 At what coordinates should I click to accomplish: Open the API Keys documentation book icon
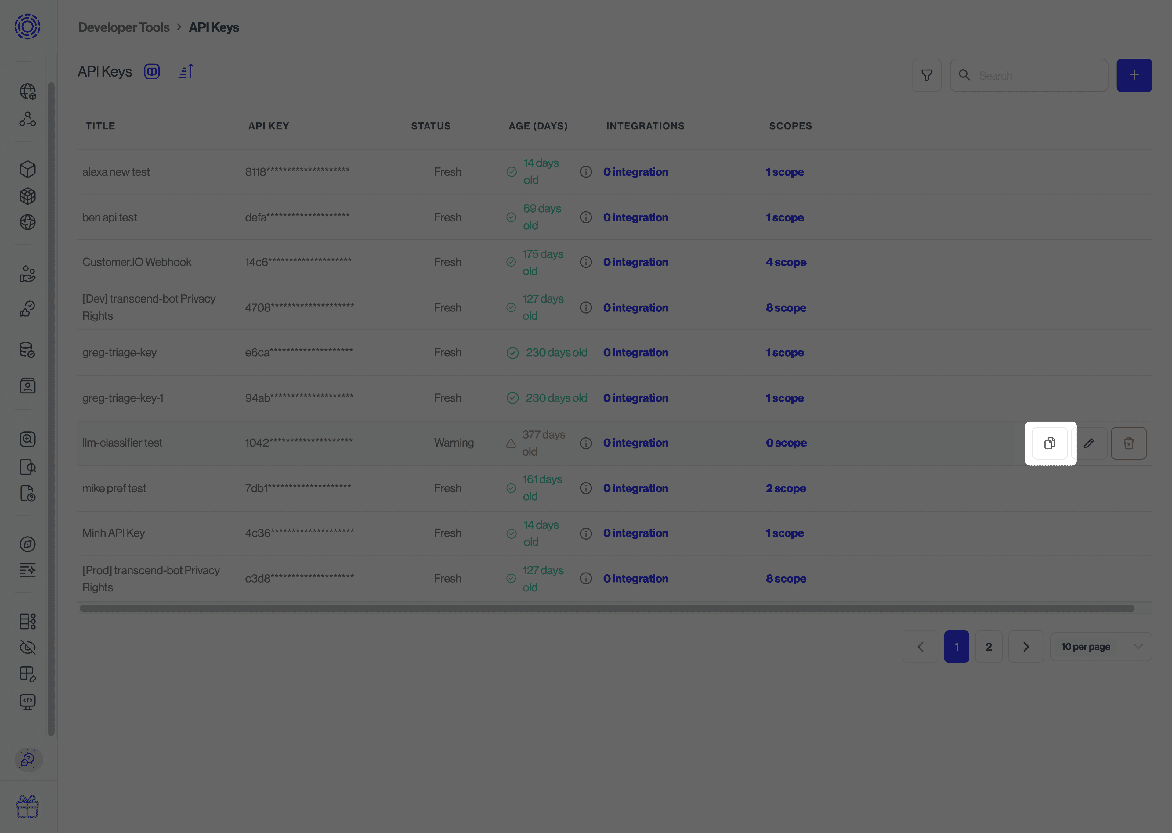click(152, 71)
